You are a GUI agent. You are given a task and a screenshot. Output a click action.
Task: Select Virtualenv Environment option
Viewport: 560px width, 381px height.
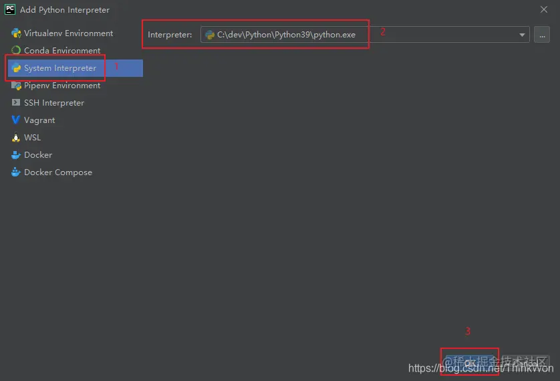[75, 33]
